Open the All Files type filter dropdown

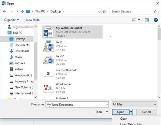pyautogui.click(x=134, y=104)
